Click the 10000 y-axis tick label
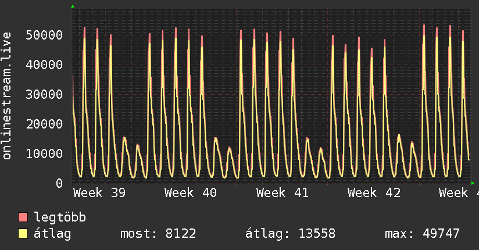479x250 pixels. tap(44, 153)
